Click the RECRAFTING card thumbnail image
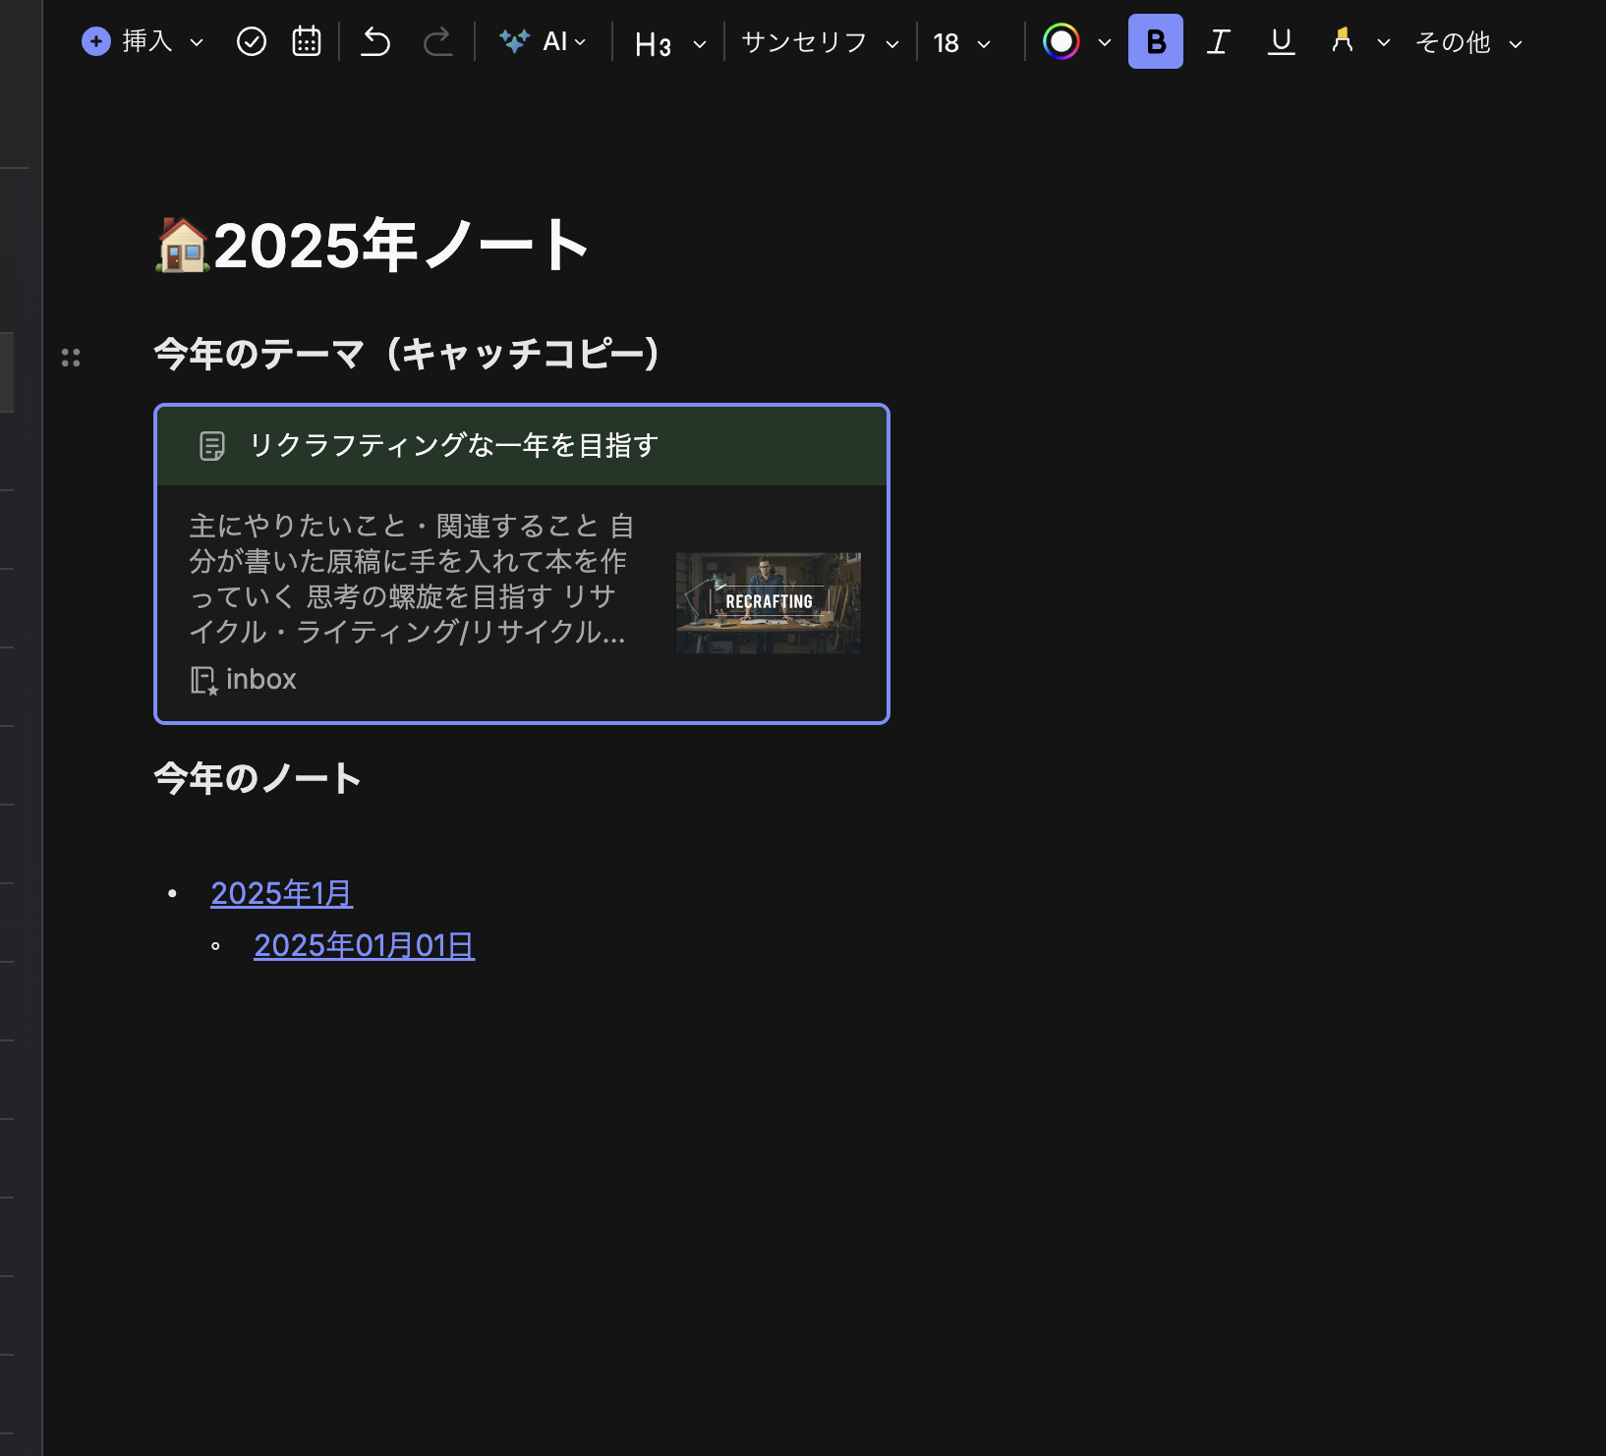The image size is (1606, 1456). [768, 602]
